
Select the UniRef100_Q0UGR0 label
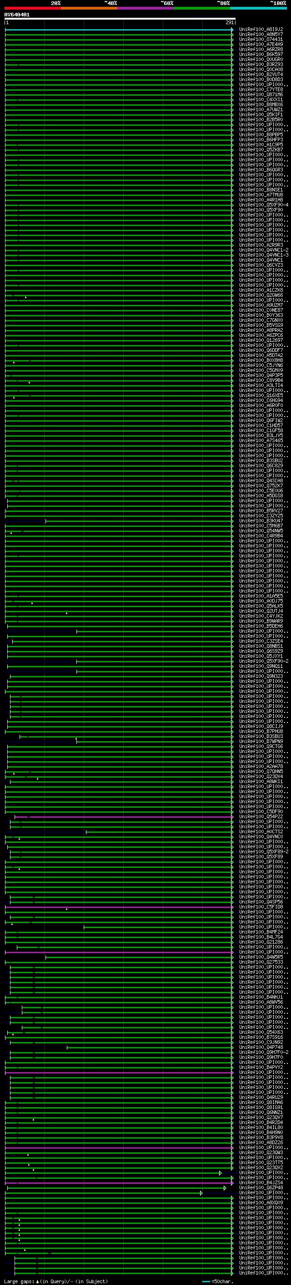click(261, 59)
